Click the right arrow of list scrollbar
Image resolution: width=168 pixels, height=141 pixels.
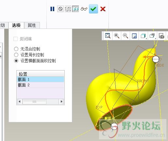[x=61, y=102]
